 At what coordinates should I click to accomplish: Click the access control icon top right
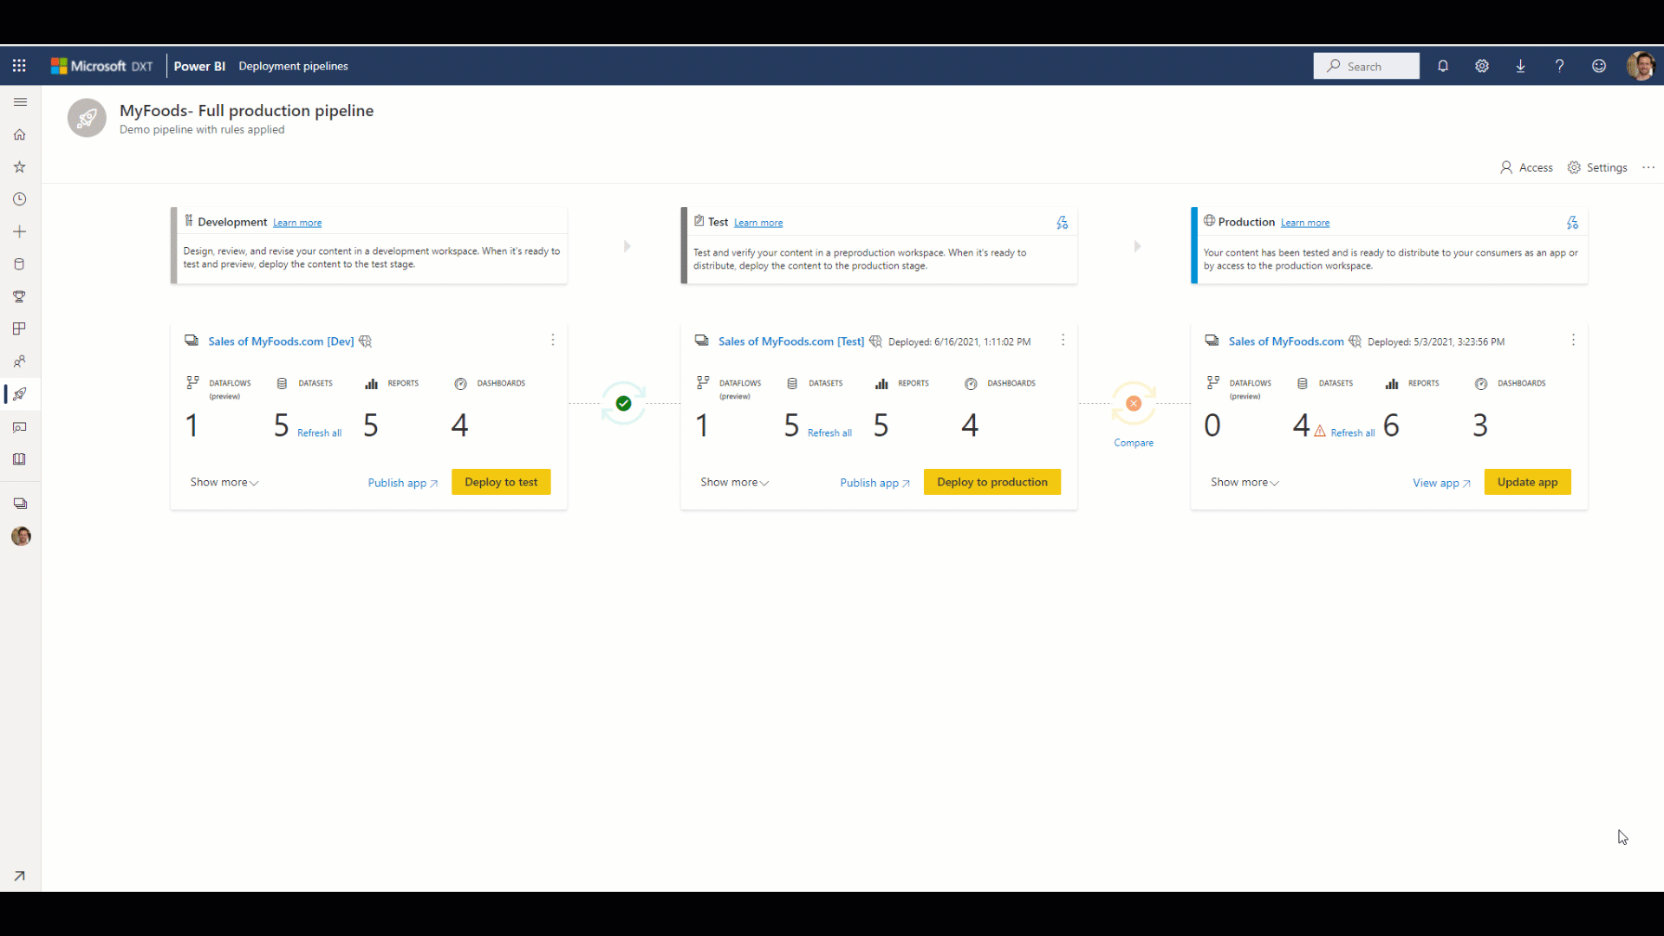(1507, 167)
